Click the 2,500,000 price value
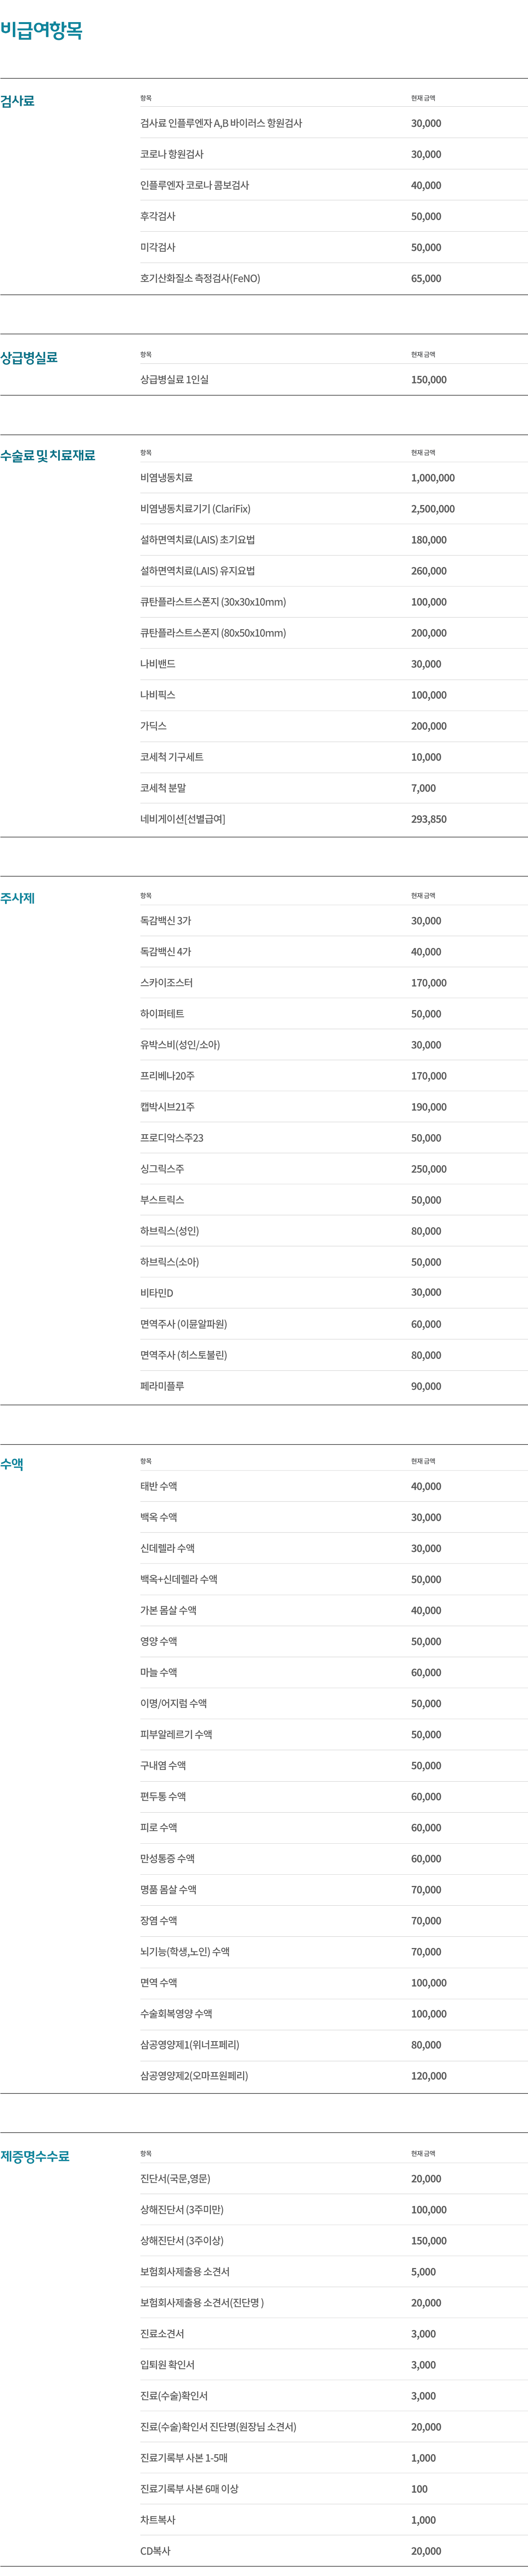This screenshot has height=2576, width=528. 433,509
